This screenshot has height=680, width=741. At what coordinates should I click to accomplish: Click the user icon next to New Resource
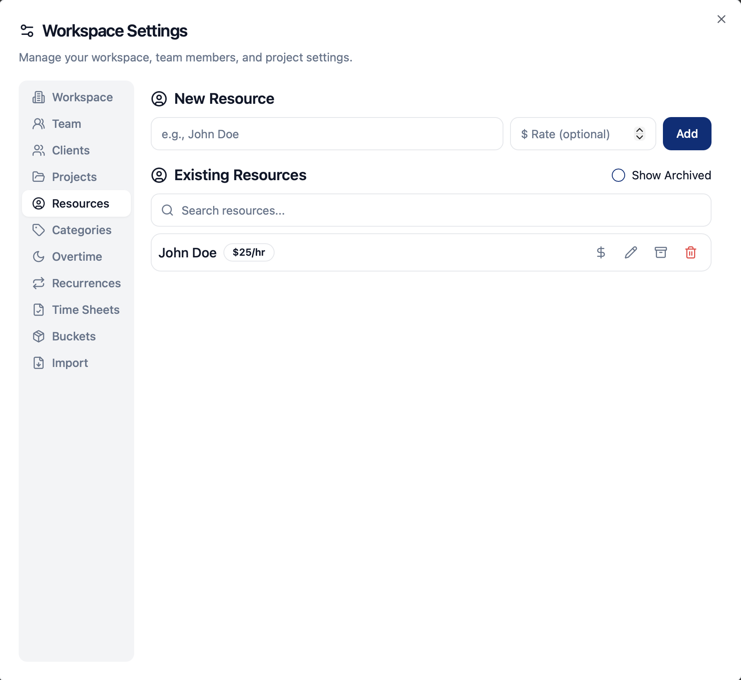[x=159, y=99]
